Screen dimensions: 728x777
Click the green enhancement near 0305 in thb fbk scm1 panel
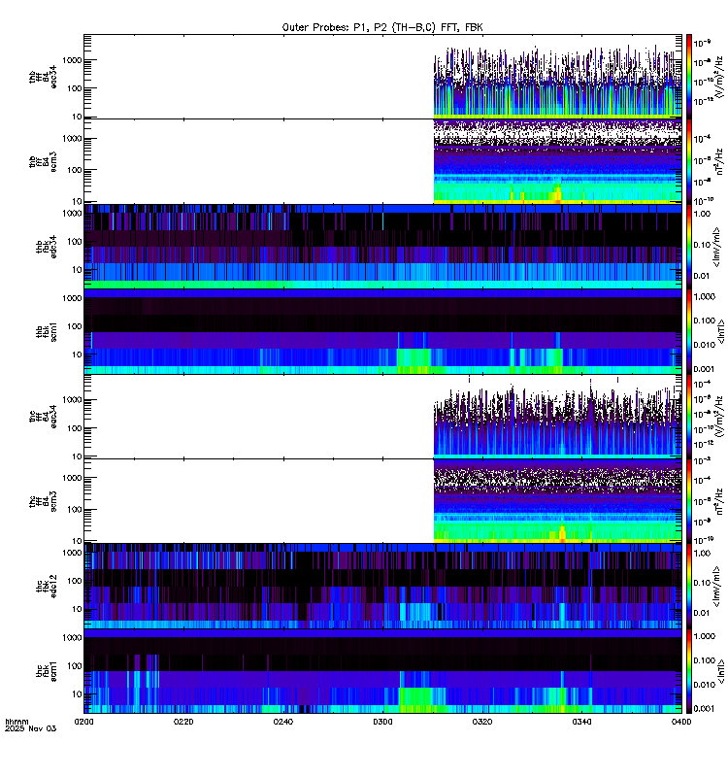pyautogui.click(x=414, y=360)
